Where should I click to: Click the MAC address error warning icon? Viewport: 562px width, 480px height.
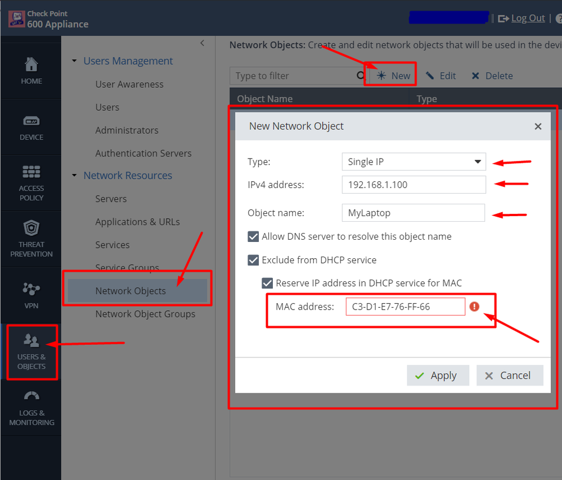(474, 307)
